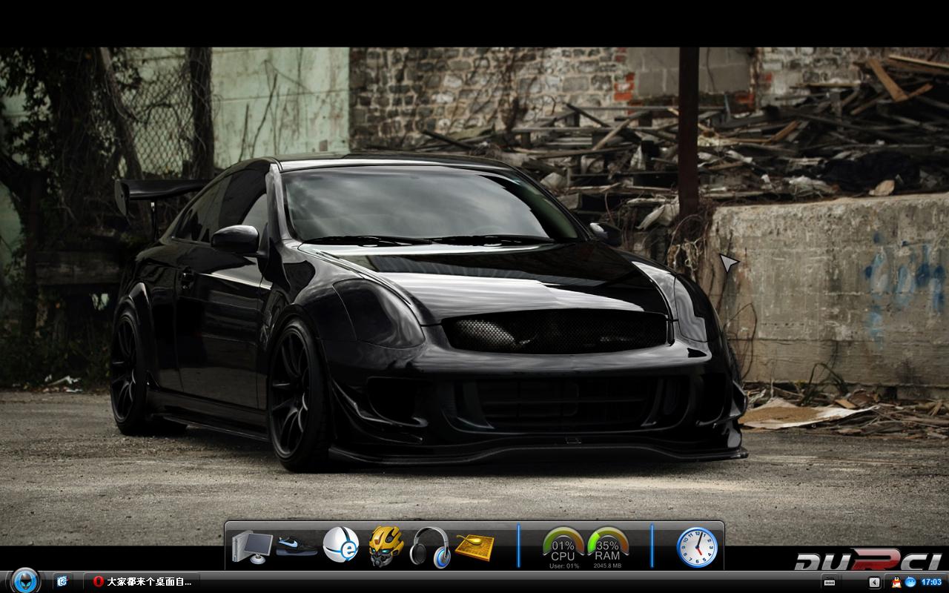Switch to the Opera taskbar window 大家都来个桌面自...

point(142,582)
